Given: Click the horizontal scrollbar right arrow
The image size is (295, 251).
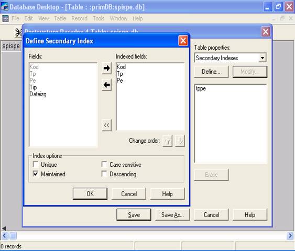Looking at the screenshot, I should click(x=290, y=236).
